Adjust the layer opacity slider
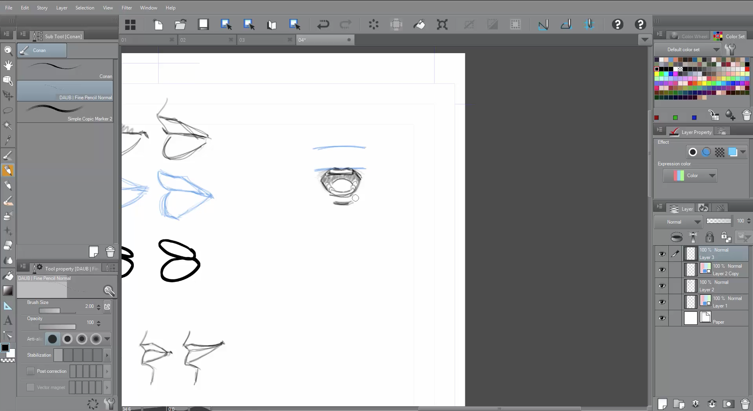This screenshot has height=411, width=753. (x=719, y=221)
